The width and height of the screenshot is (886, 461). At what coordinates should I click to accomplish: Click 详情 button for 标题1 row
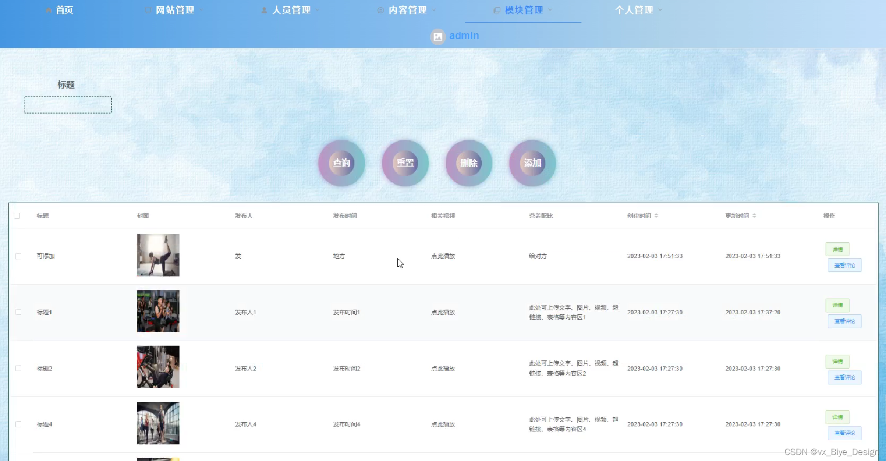[838, 305]
